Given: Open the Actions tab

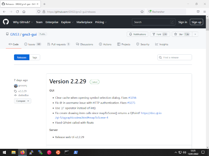Looking at the screenshot, I should pyautogui.click(x=105, y=44).
